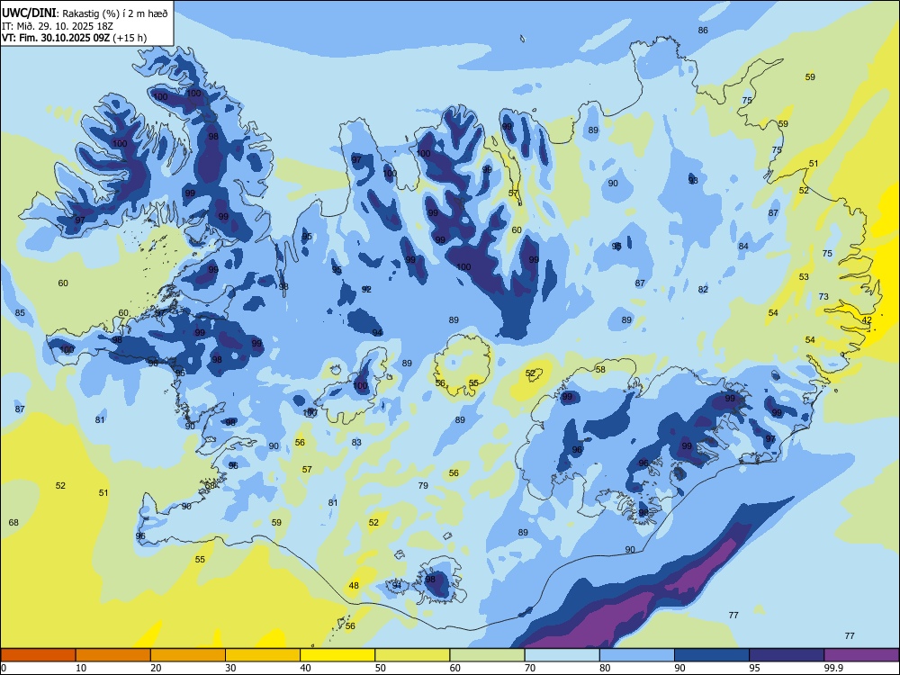Click the map value '85' on the west edge

tap(20, 313)
